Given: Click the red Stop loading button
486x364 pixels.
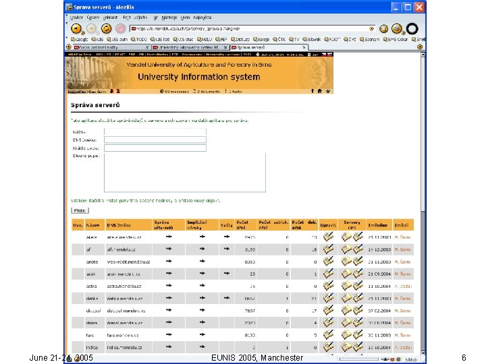Looking at the screenshot, I should coord(120,28).
